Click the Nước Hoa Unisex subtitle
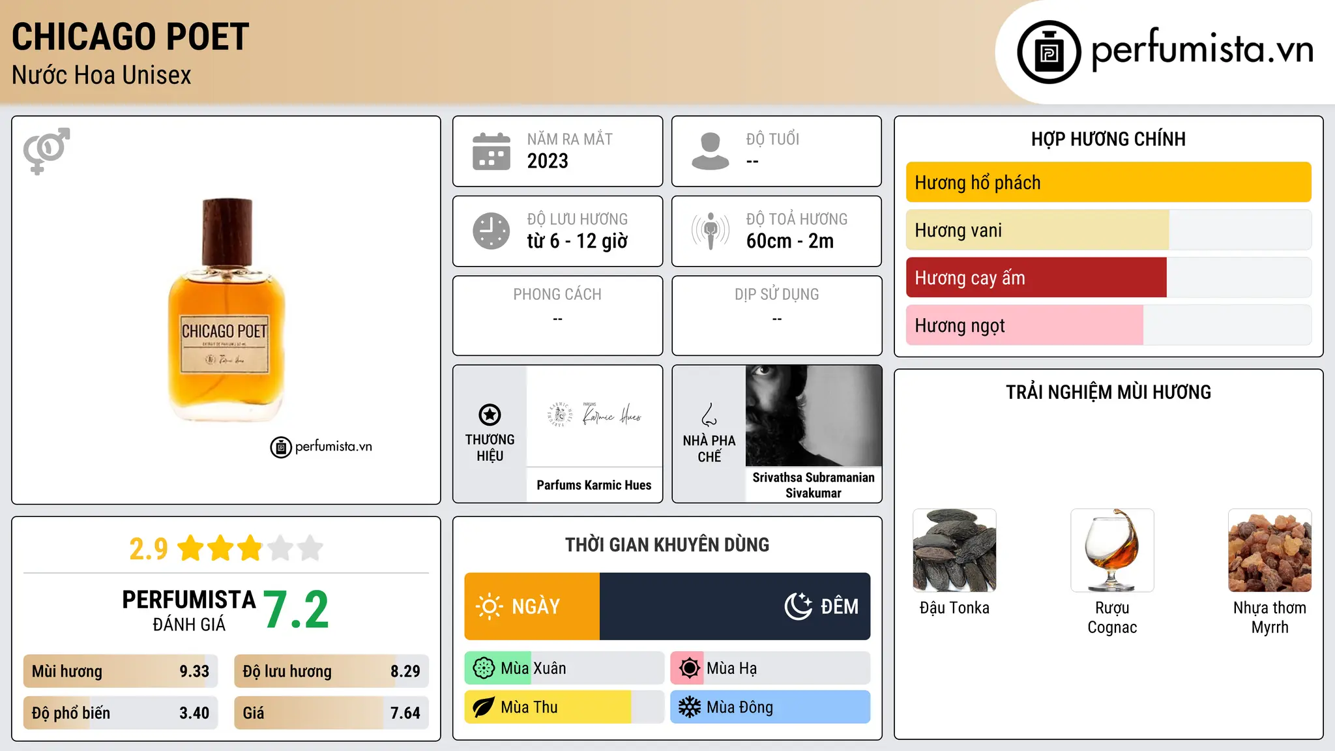Screen dimensions: 1335x751 (x=102, y=75)
